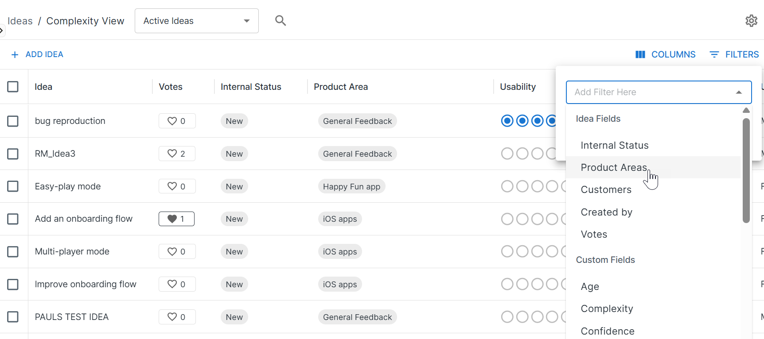This screenshot has width=764, height=339.
Task: Select the bug reproduction row checkbox
Action: coord(13,121)
